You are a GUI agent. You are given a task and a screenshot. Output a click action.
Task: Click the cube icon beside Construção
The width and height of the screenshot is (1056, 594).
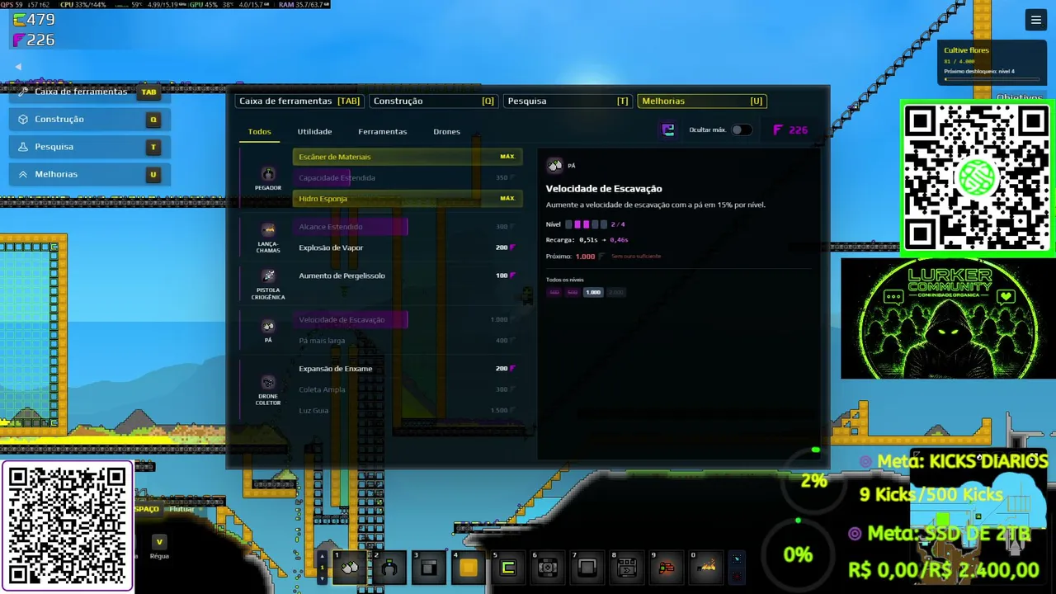click(23, 120)
